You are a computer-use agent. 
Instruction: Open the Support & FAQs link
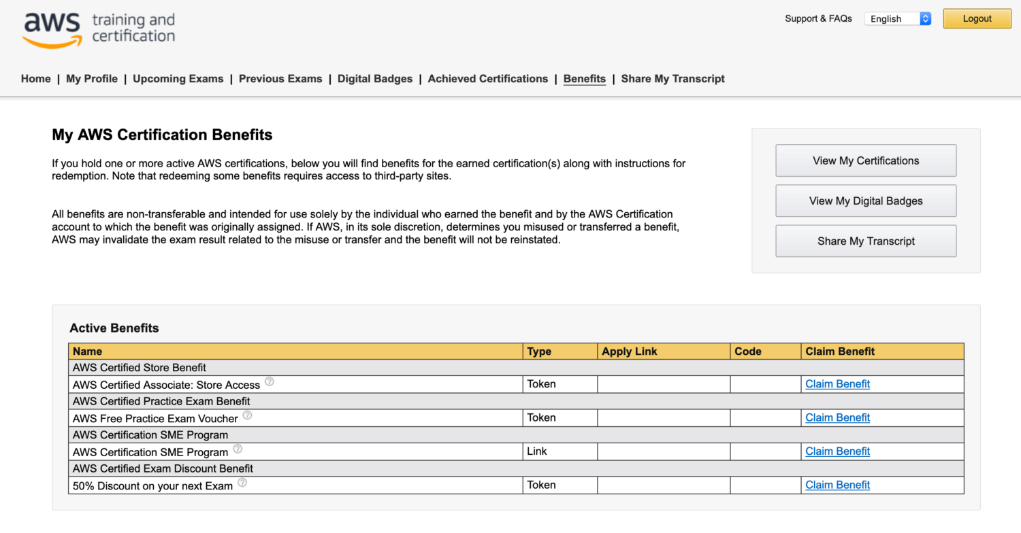[x=818, y=19]
